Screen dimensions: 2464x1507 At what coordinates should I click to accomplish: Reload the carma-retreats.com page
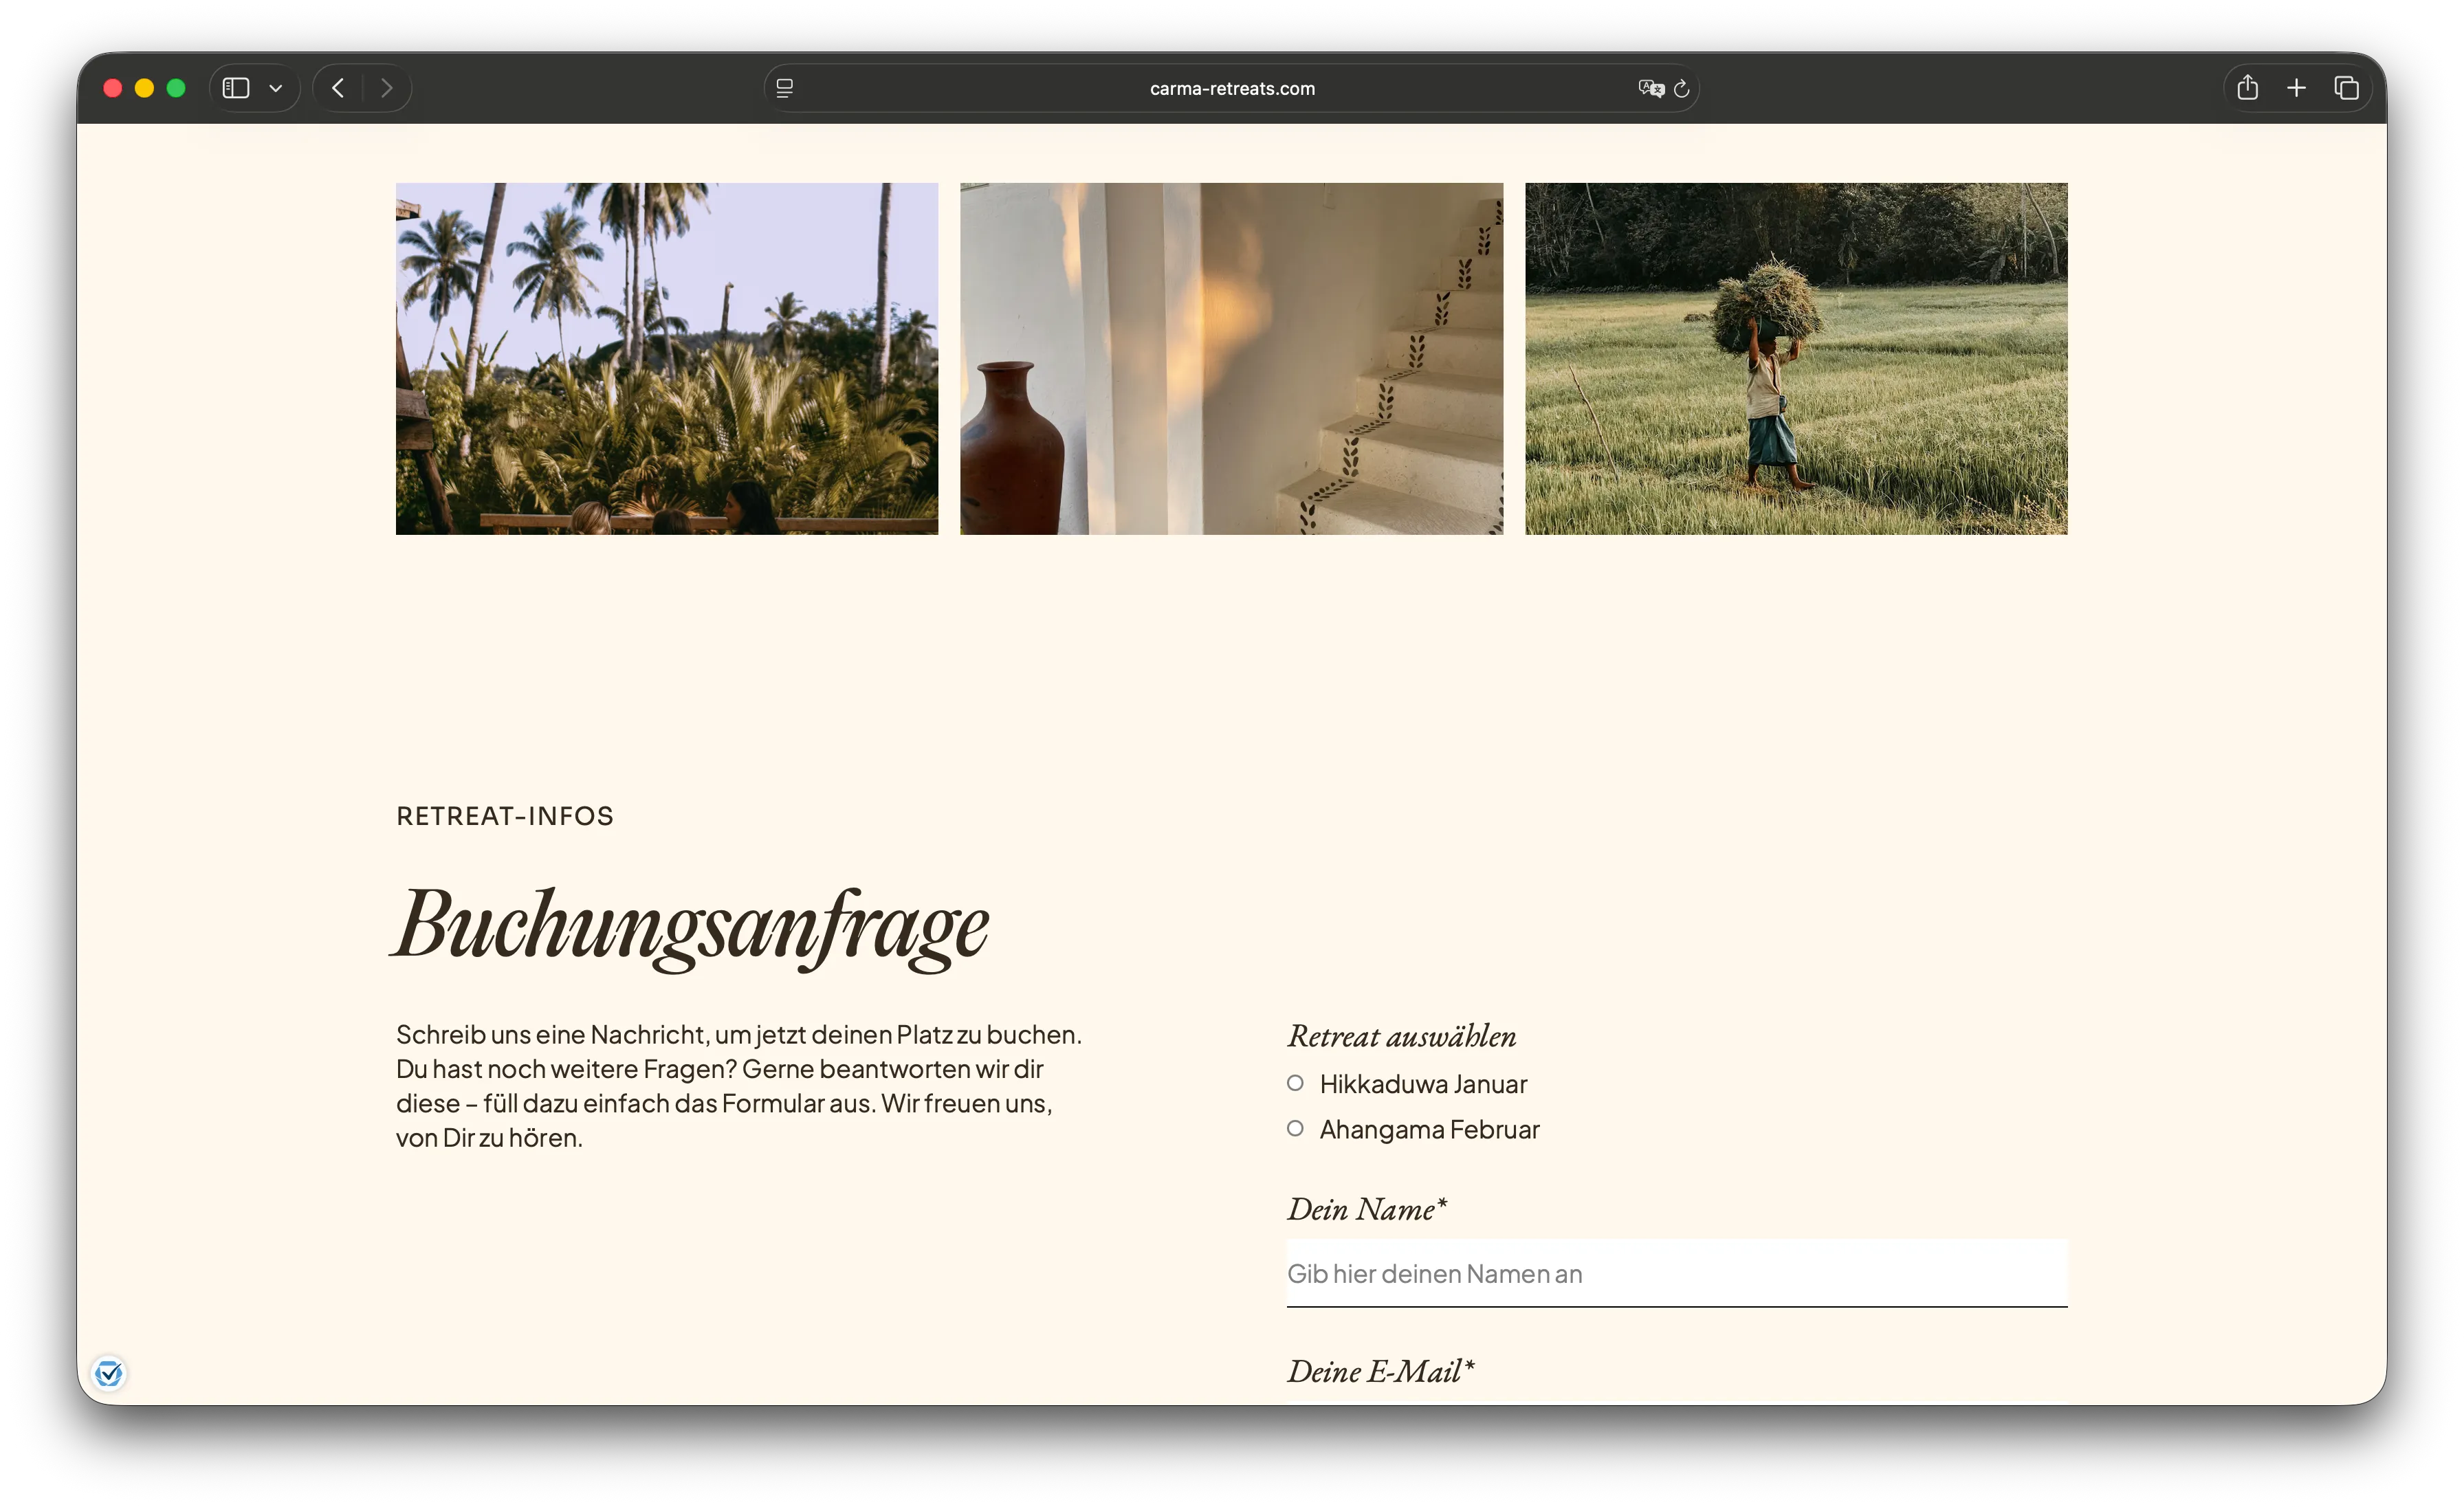pyautogui.click(x=1682, y=88)
